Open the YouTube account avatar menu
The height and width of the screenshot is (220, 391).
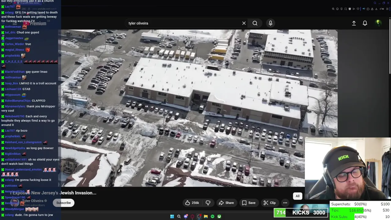(x=378, y=23)
